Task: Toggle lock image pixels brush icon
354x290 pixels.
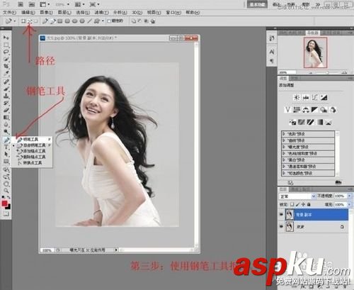Action: pyautogui.click(x=297, y=204)
